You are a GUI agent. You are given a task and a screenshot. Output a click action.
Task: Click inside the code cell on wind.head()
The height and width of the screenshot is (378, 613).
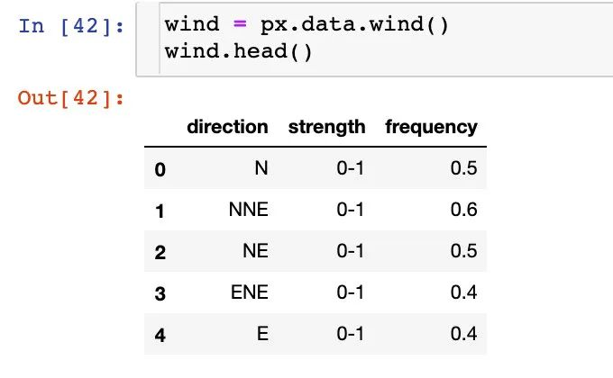pos(238,51)
